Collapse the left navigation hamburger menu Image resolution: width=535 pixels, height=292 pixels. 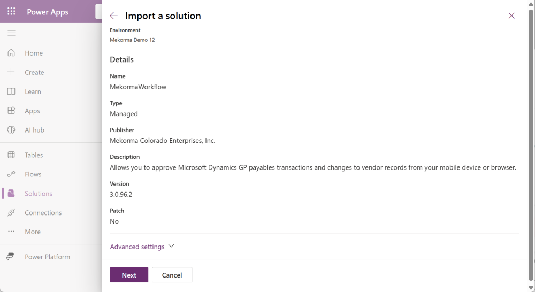coord(11,33)
